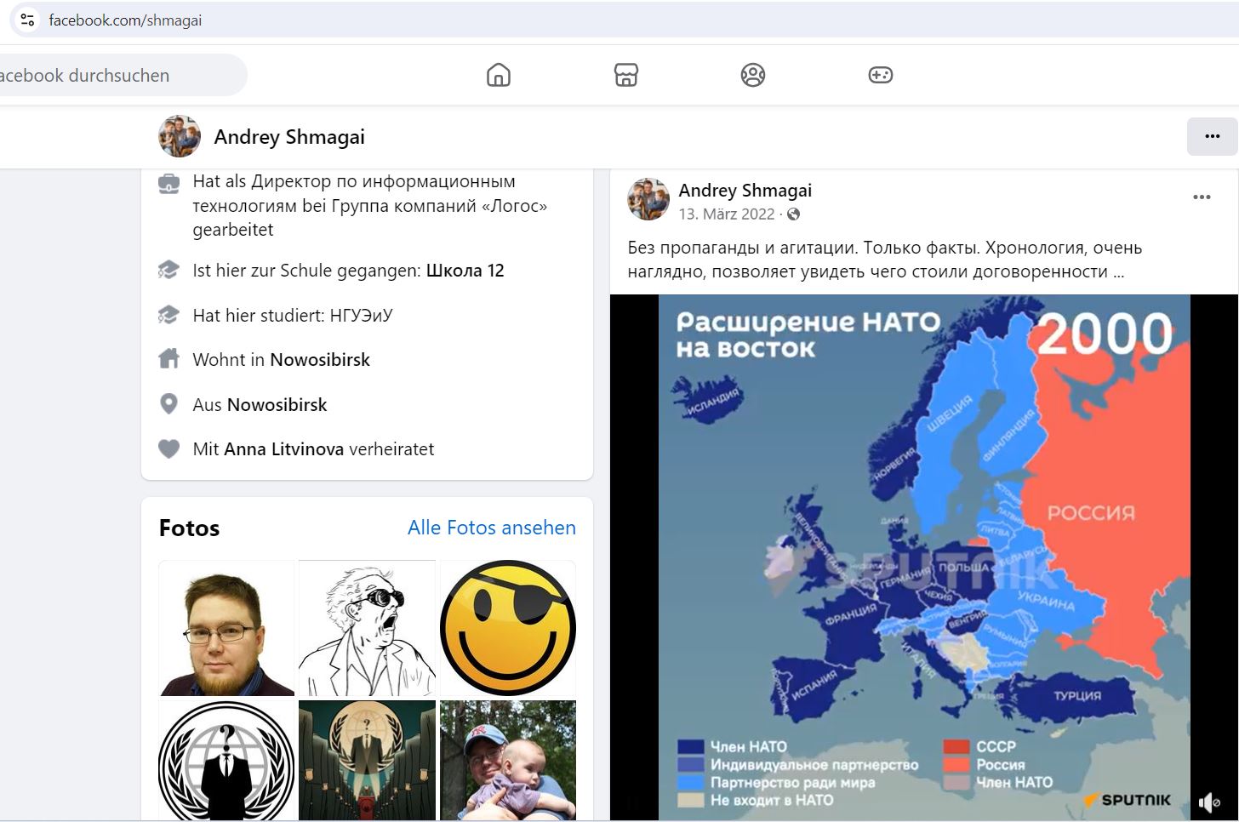Click Группа компаний «Логос» workplace text
The width and height of the screenshot is (1239, 822).
point(439,206)
